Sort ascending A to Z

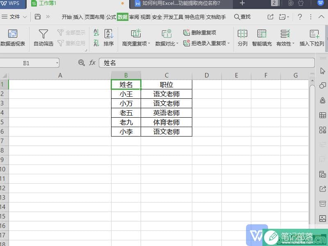[x=96, y=32]
